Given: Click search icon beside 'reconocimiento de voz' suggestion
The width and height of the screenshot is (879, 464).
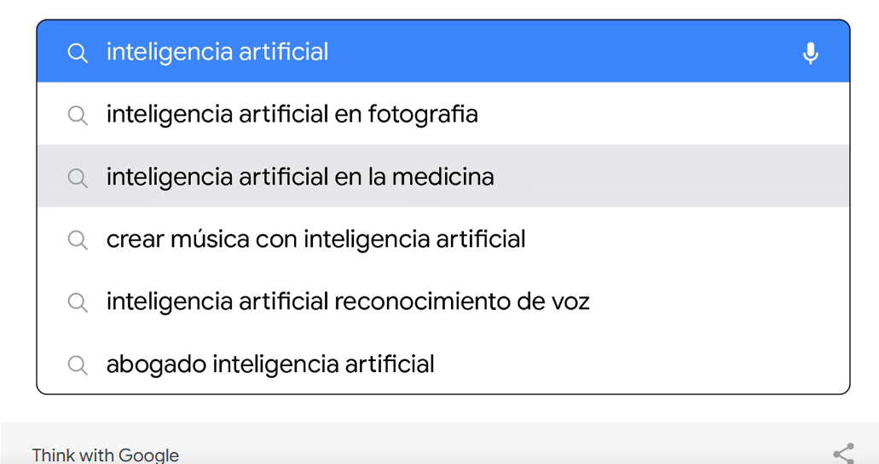Looking at the screenshot, I should [x=78, y=302].
